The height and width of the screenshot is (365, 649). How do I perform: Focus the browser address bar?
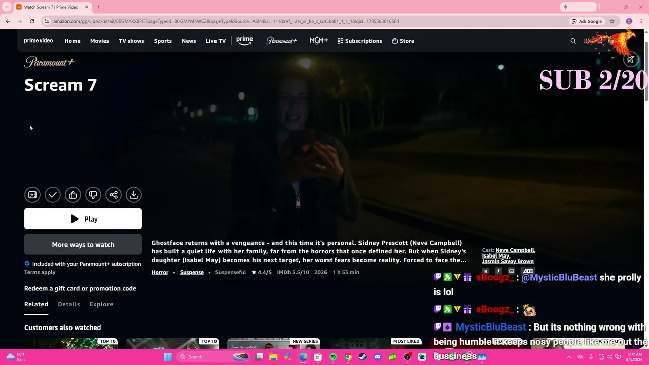point(304,21)
